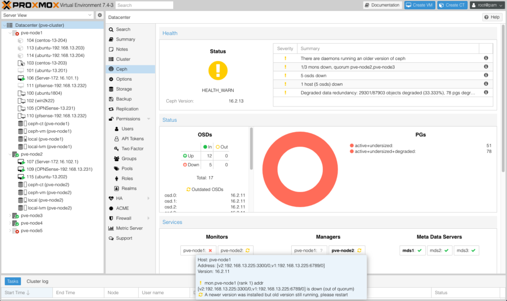This screenshot has height=301, width=507.
Task: Click the Help button
Action: (x=493, y=17)
